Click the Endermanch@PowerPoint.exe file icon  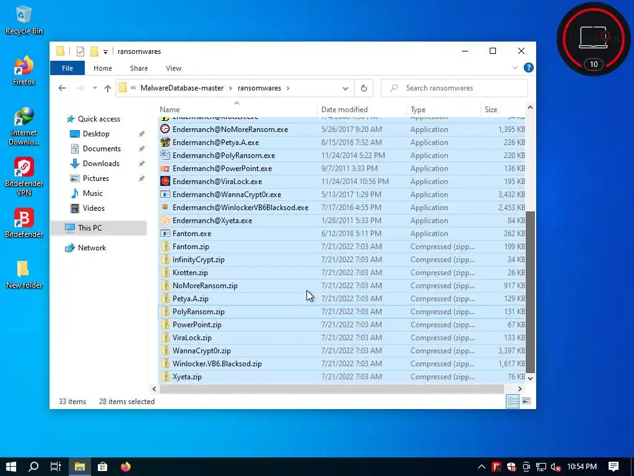(165, 169)
